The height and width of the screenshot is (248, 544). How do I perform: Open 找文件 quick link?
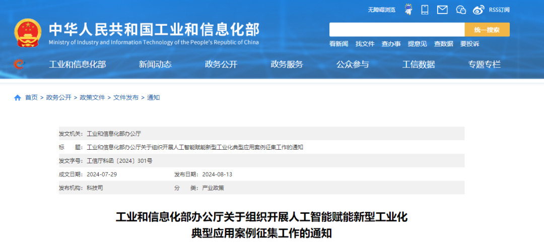365,44
